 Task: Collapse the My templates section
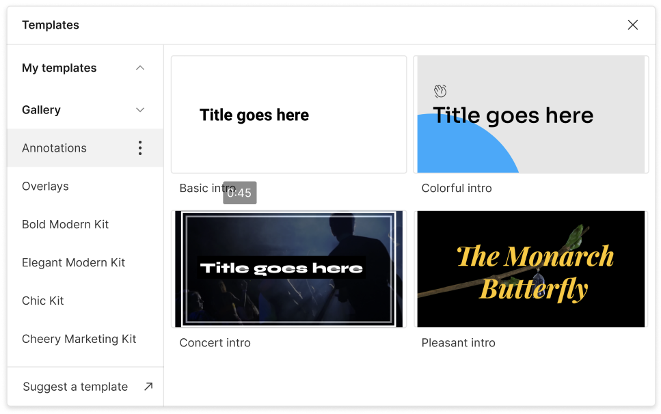[x=140, y=68]
